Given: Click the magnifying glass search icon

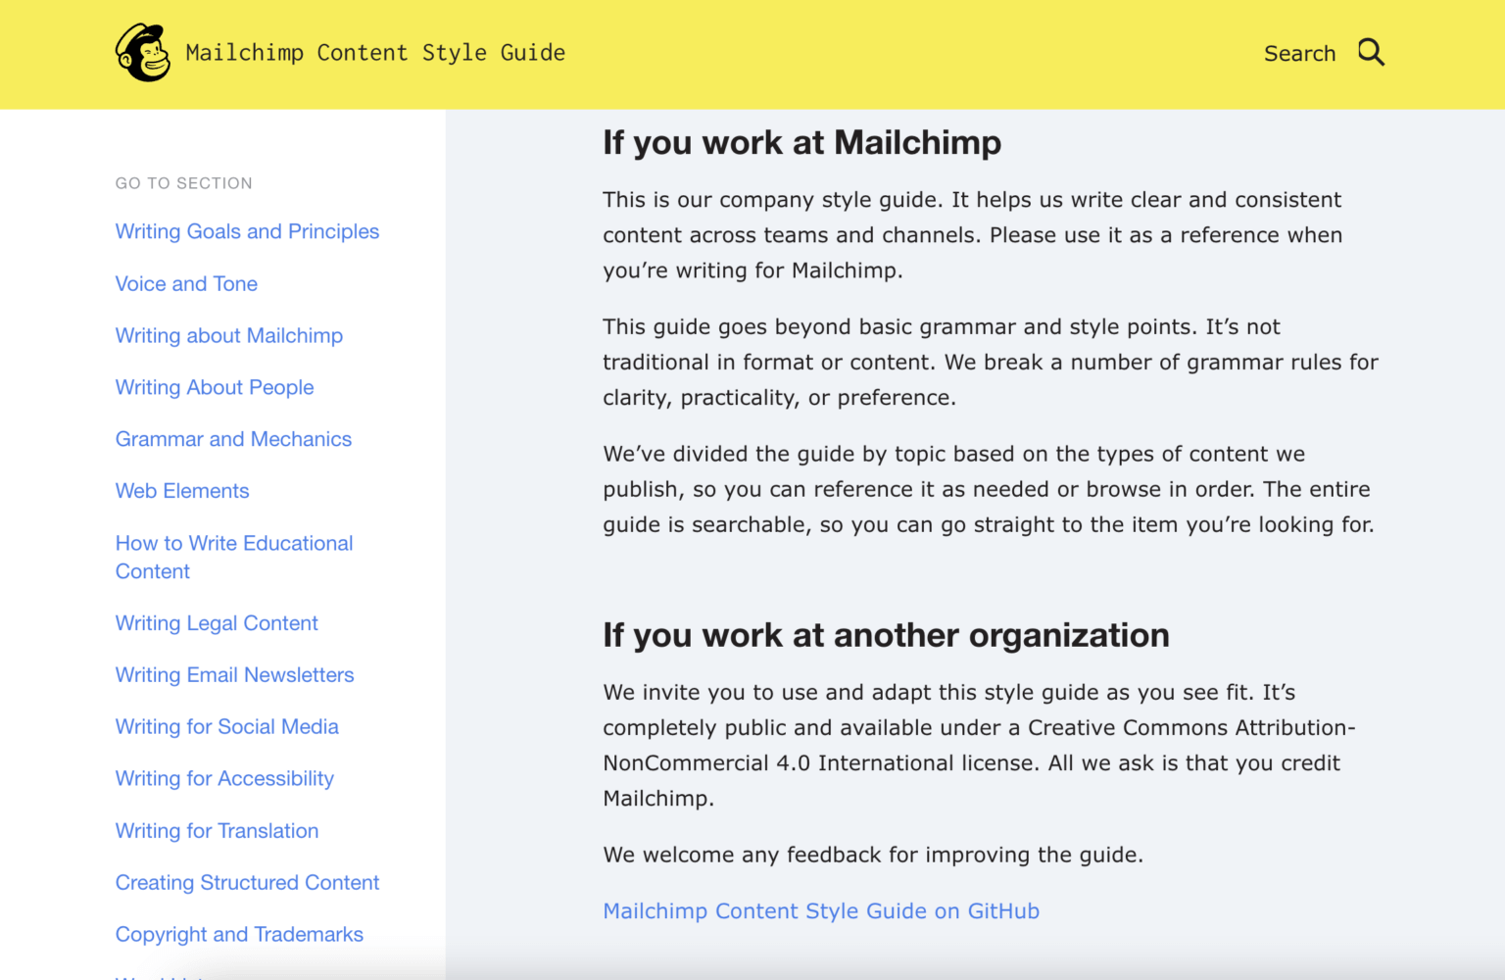Looking at the screenshot, I should coord(1371,53).
